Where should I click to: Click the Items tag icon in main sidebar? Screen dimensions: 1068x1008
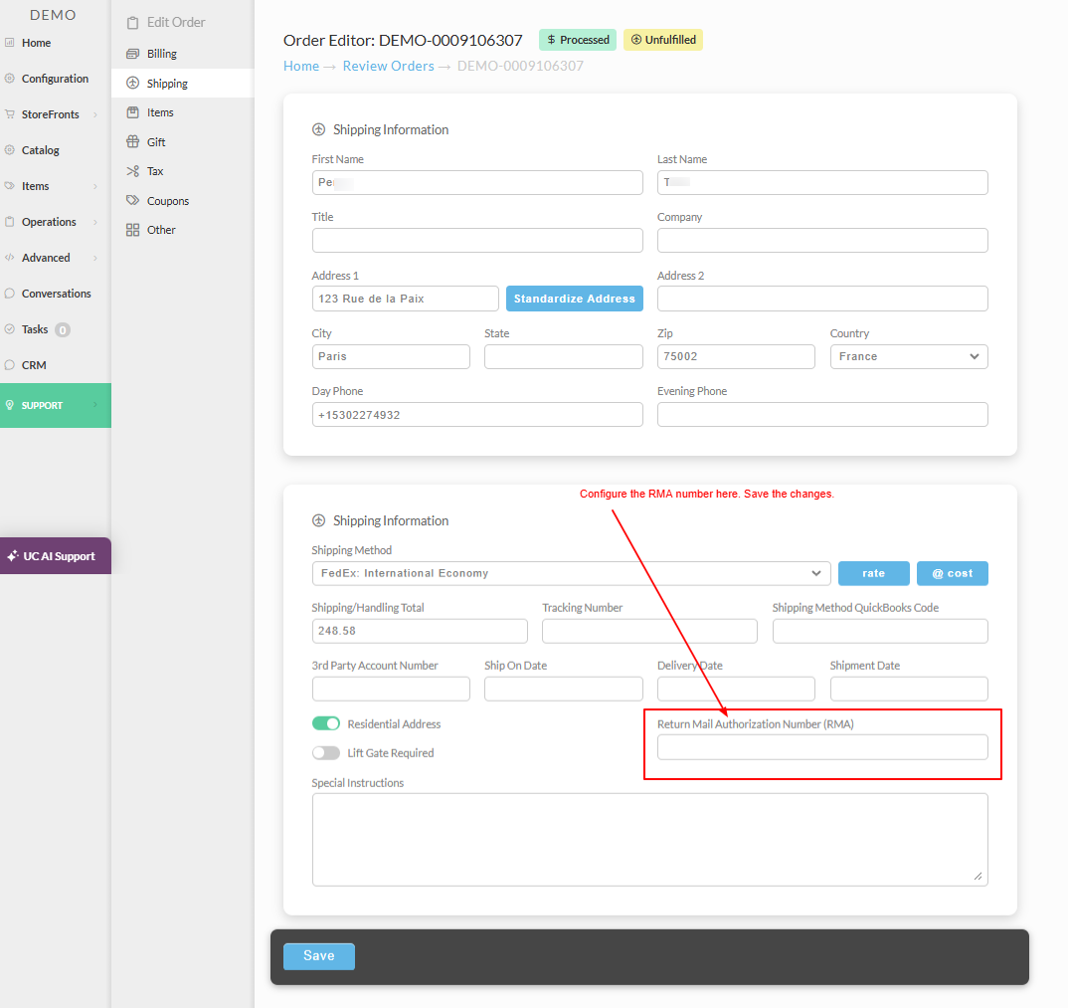[x=10, y=185]
